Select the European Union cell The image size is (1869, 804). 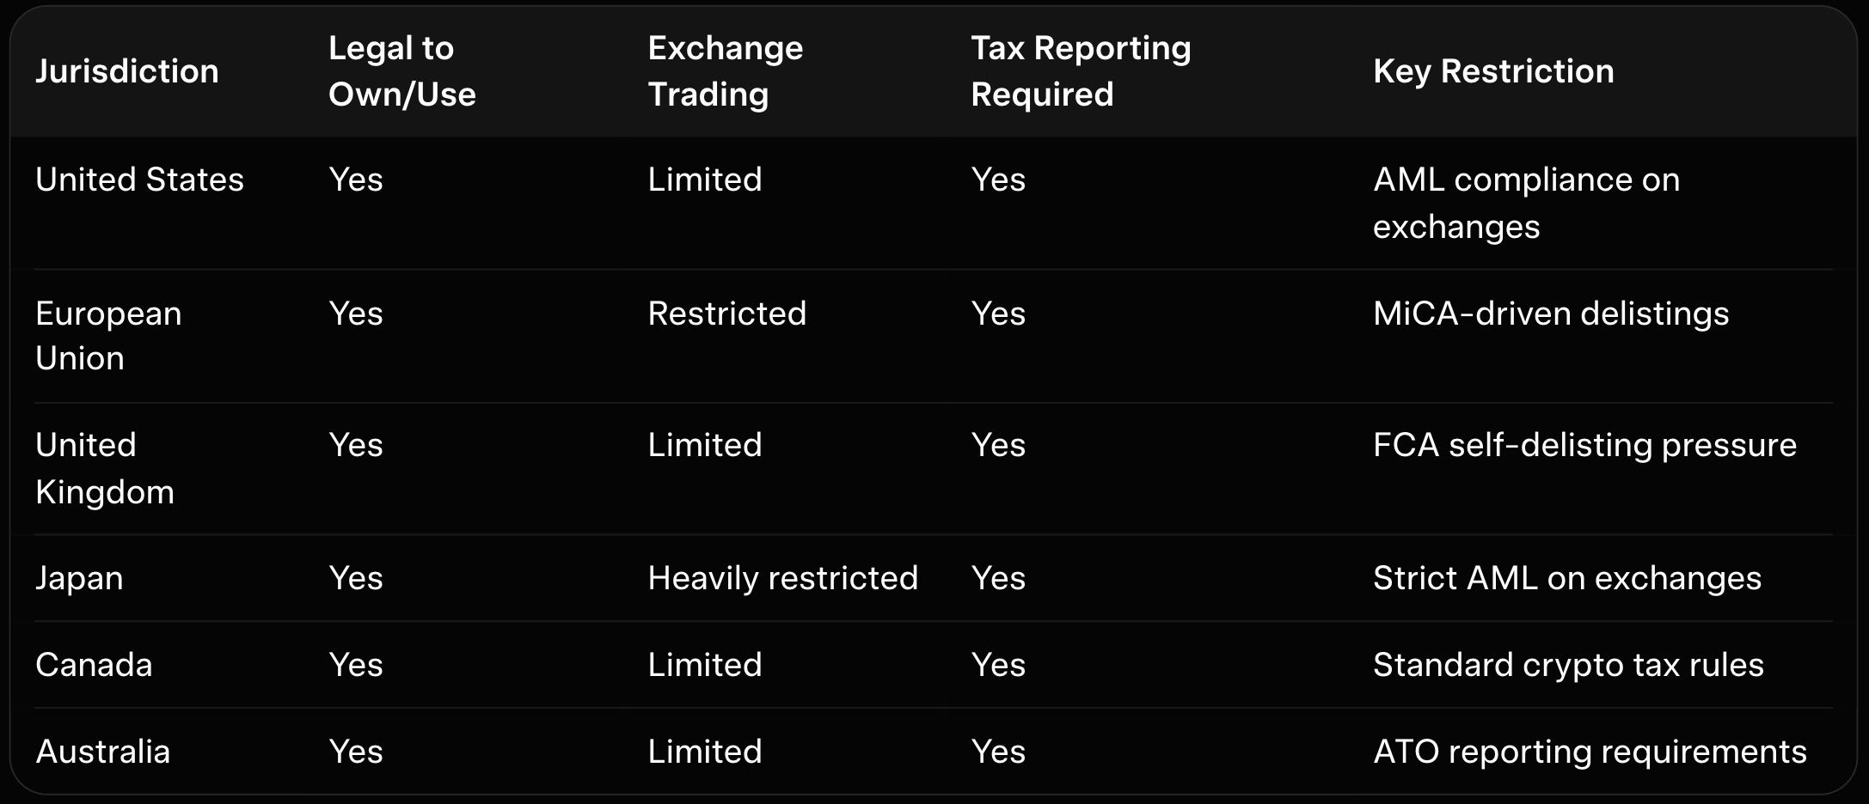(108, 336)
